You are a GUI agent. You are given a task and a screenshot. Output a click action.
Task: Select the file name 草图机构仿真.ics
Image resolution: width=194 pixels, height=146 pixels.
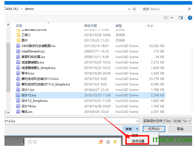(33, 57)
